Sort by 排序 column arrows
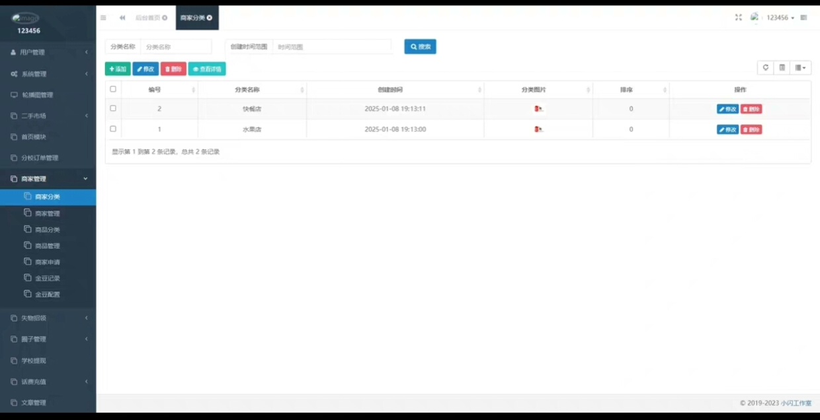This screenshot has height=420, width=820. (x=665, y=90)
